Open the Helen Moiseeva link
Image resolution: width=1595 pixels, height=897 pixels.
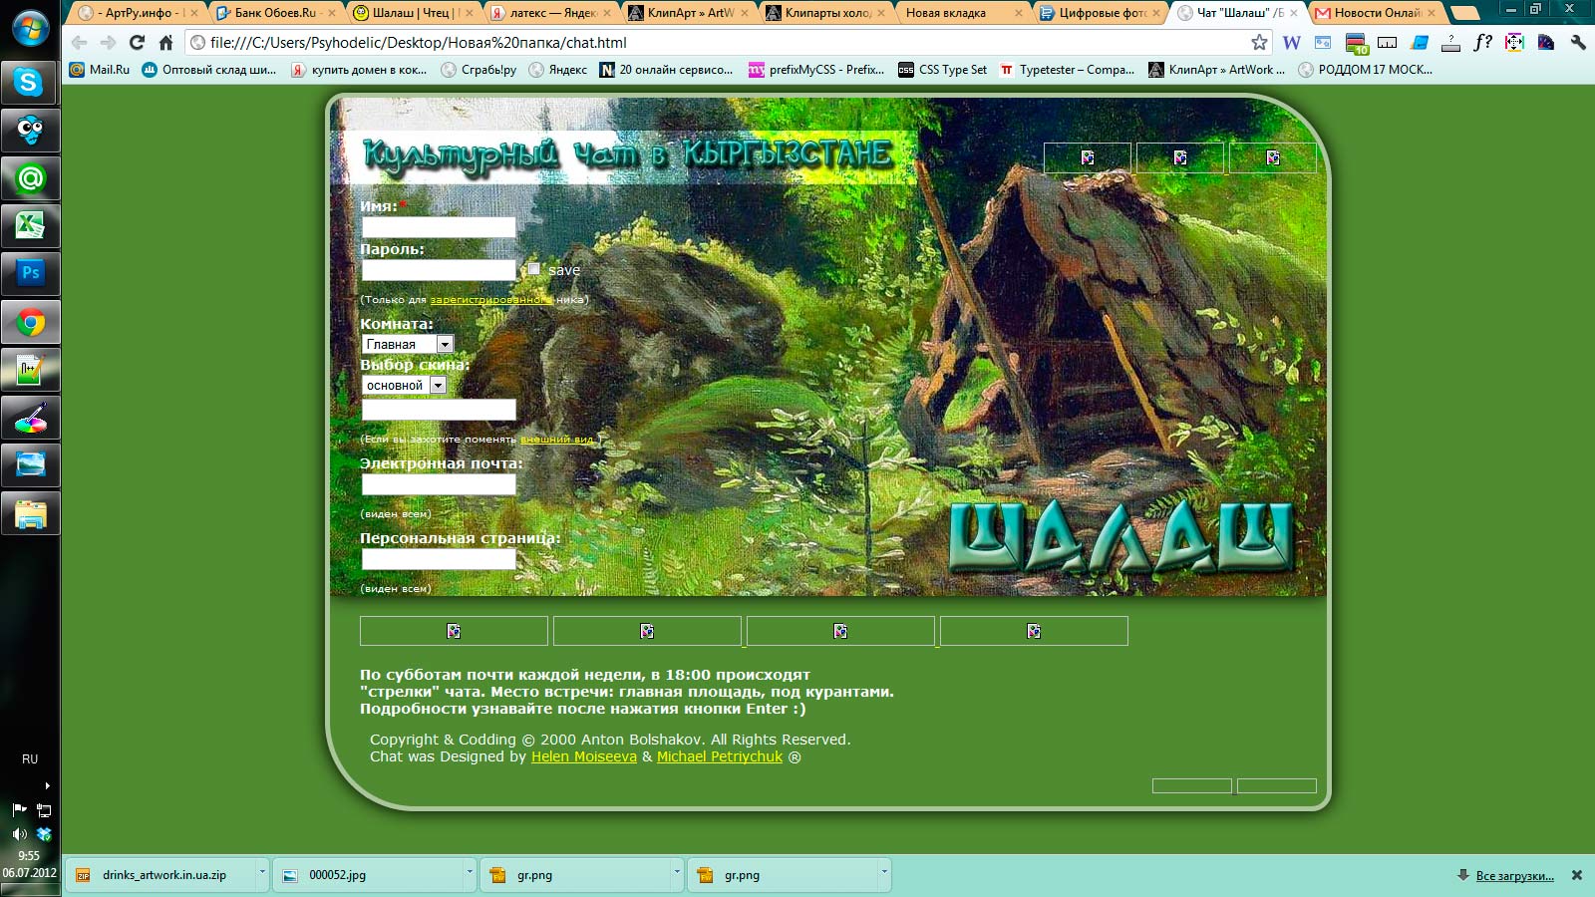click(584, 756)
